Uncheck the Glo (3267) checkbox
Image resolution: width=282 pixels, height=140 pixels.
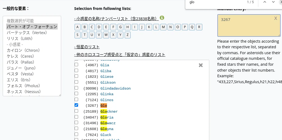(x=76, y=105)
